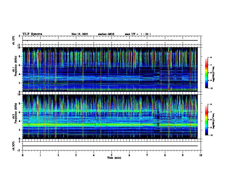Click the "ch.1(V)" waveform axis label
Viewport: 226px width, 174px height.
[x=14, y=40]
